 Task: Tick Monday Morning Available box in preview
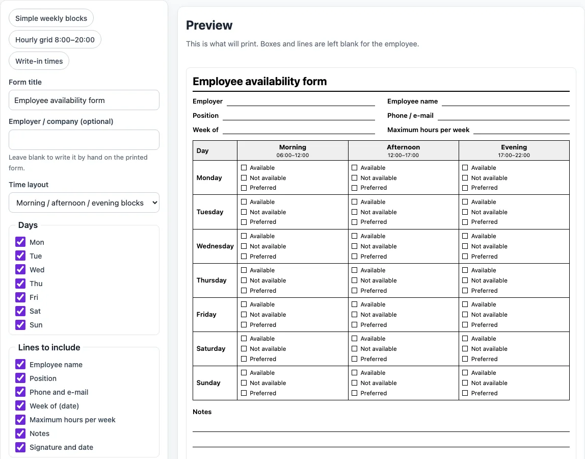point(244,168)
